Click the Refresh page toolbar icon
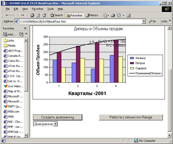 pos(38,15)
